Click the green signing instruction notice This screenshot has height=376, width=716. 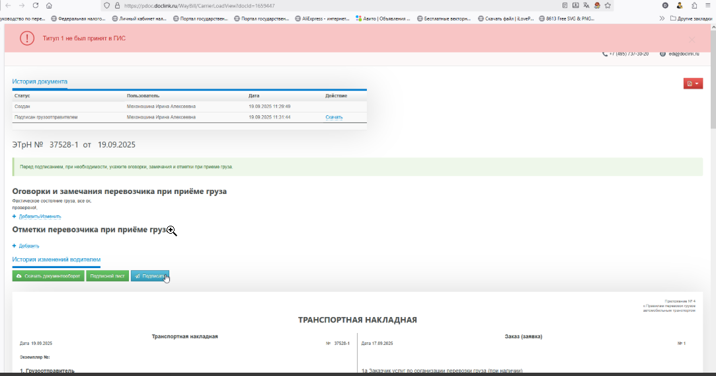click(x=358, y=167)
